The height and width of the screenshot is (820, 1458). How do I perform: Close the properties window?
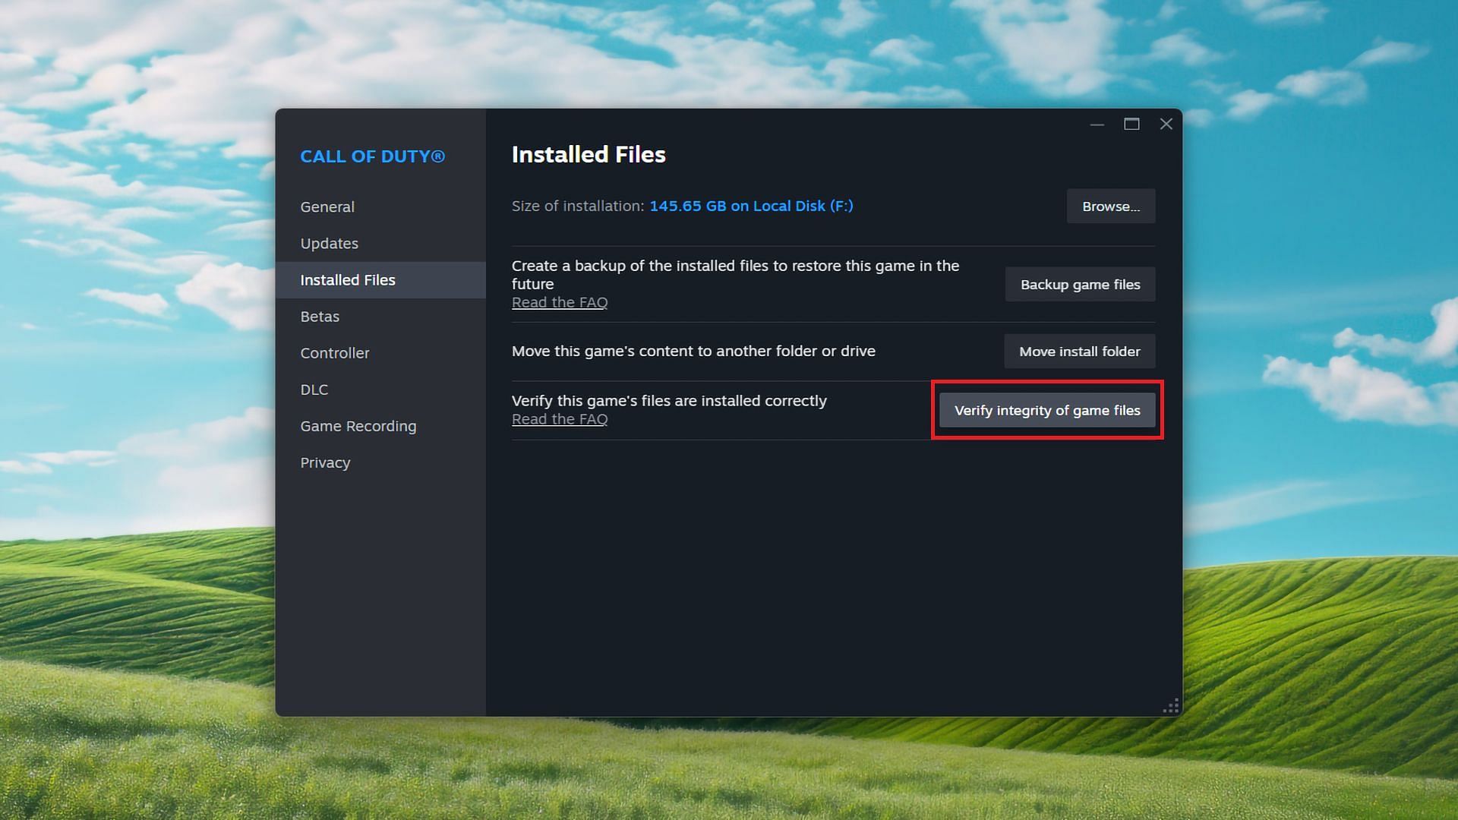[x=1165, y=123]
